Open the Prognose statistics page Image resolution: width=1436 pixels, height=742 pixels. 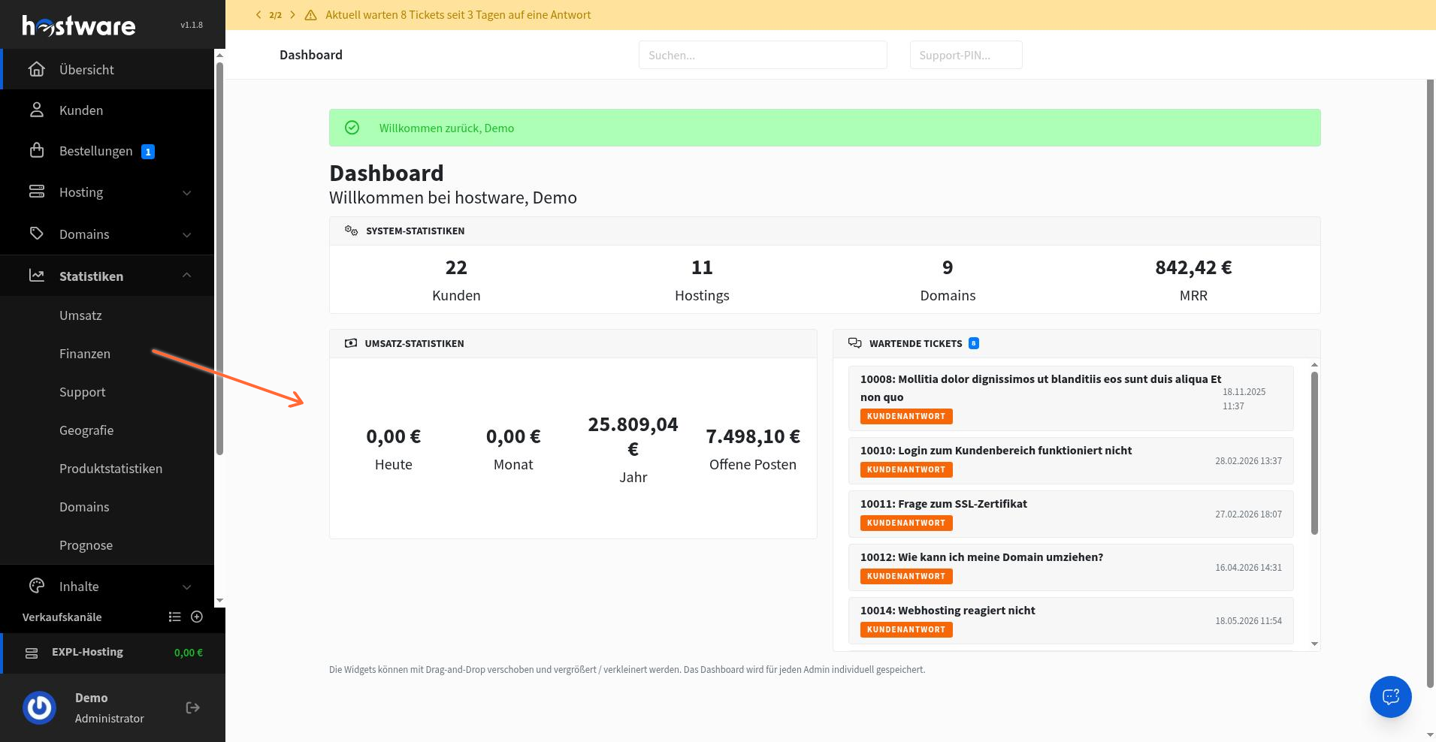[x=86, y=545]
